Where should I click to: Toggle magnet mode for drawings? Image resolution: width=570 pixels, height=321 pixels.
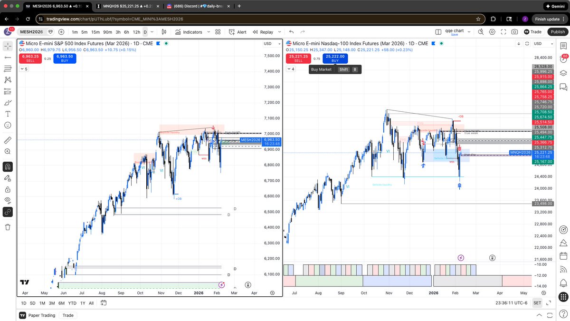click(x=8, y=166)
